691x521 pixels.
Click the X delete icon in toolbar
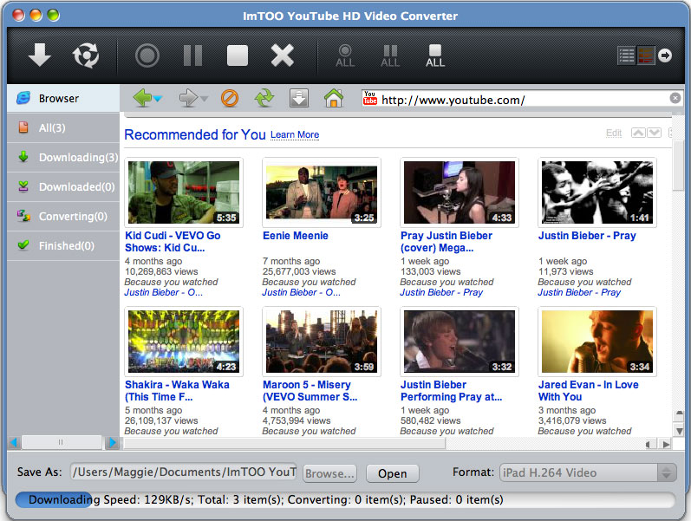283,56
